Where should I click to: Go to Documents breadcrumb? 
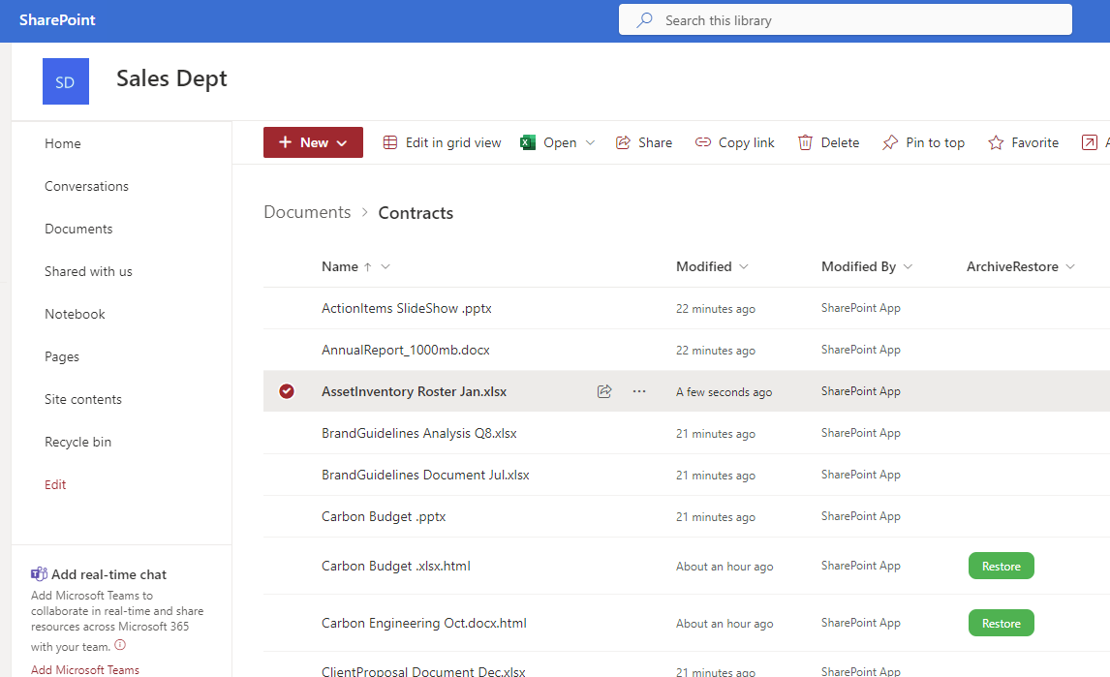(307, 212)
